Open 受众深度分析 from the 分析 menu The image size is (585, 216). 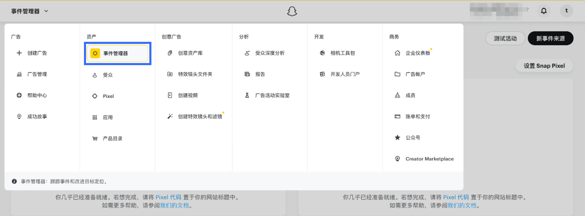269,53
